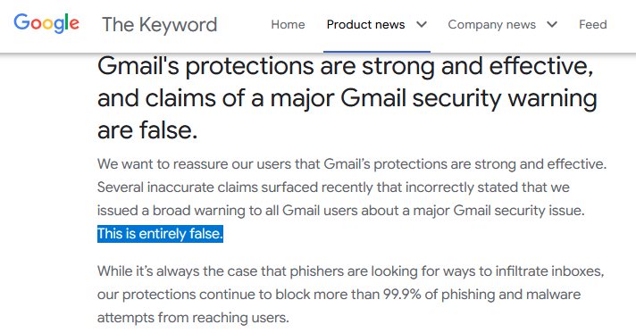The height and width of the screenshot is (333, 636).
Task: Select the Company news menu item
Action: click(491, 25)
